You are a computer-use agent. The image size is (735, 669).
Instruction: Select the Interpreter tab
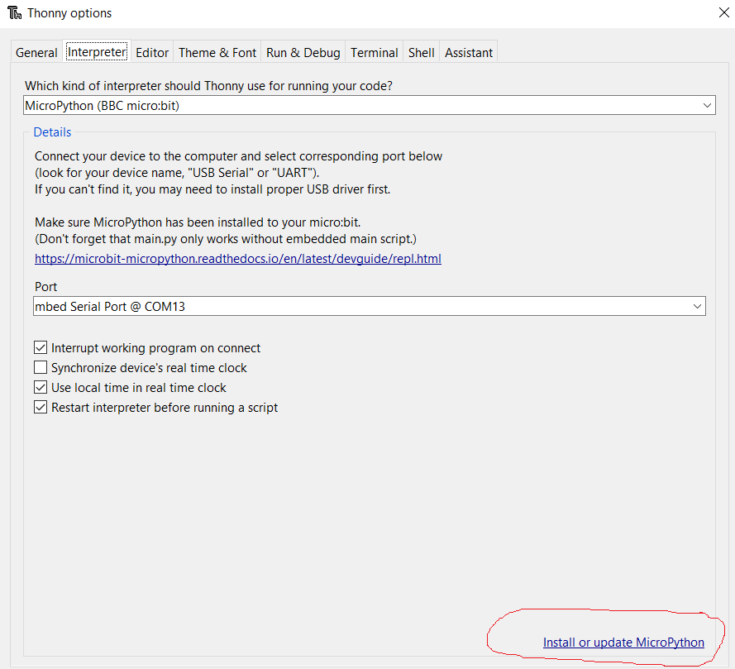[97, 51]
